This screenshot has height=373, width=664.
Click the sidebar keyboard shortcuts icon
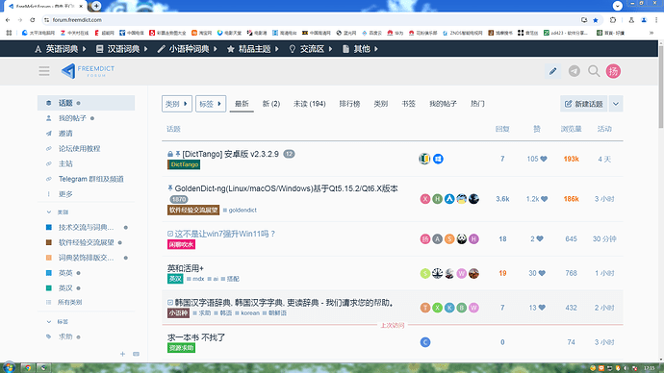(x=136, y=354)
